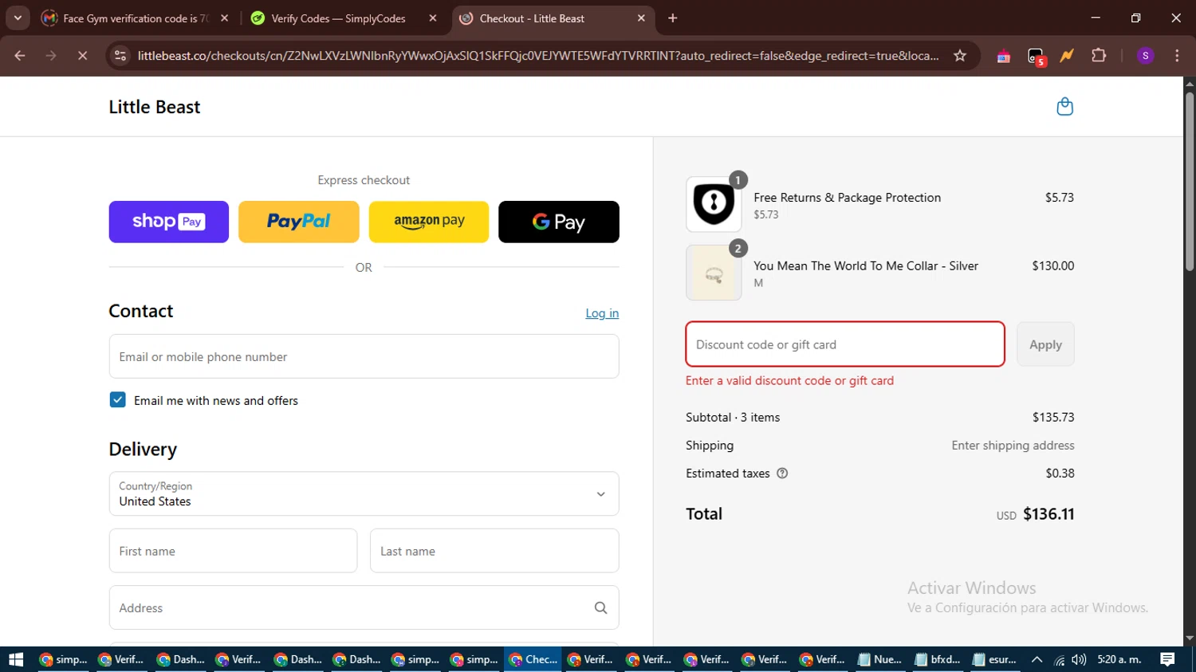
Task: Choose Amazon Pay express checkout
Action: 429,222
